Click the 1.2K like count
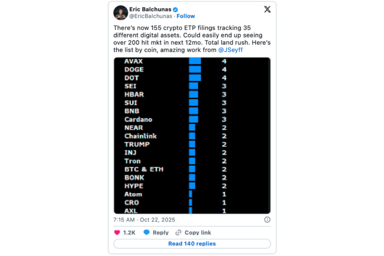 click(129, 232)
